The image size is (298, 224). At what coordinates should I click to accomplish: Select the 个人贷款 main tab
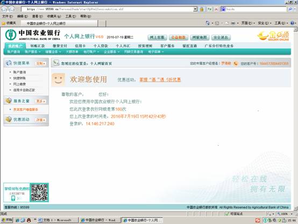(101, 46)
